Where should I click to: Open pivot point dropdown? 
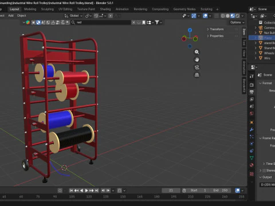coord(88,16)
